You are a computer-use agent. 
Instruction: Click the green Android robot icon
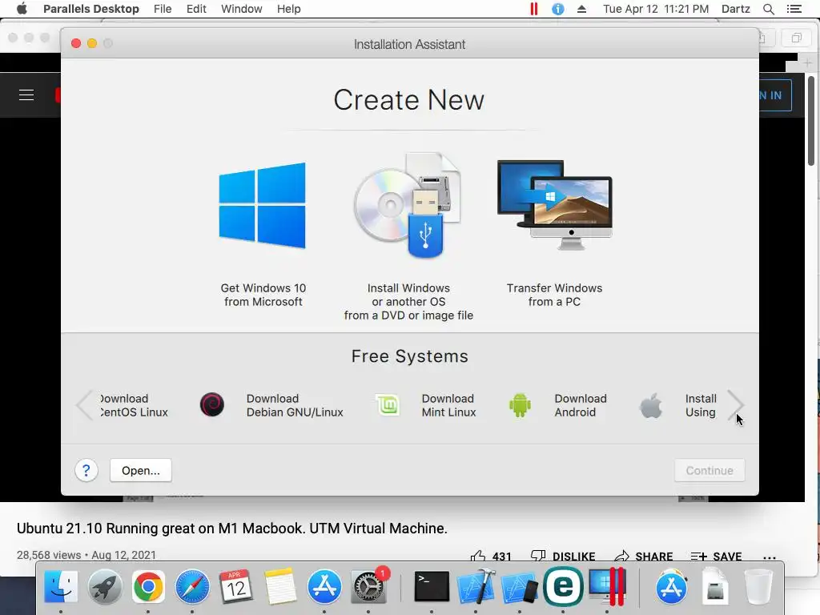[520, 404]
